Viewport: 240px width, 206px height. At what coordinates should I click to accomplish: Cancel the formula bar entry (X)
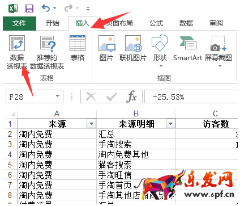point(91,96)
